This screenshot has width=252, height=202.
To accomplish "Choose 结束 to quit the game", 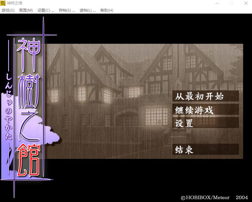I will click(x=206, y=149).
